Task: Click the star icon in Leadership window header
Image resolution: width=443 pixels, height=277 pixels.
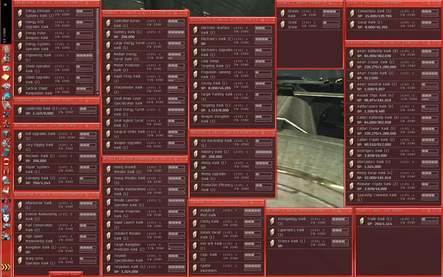Action: click(x=82, y=100)
